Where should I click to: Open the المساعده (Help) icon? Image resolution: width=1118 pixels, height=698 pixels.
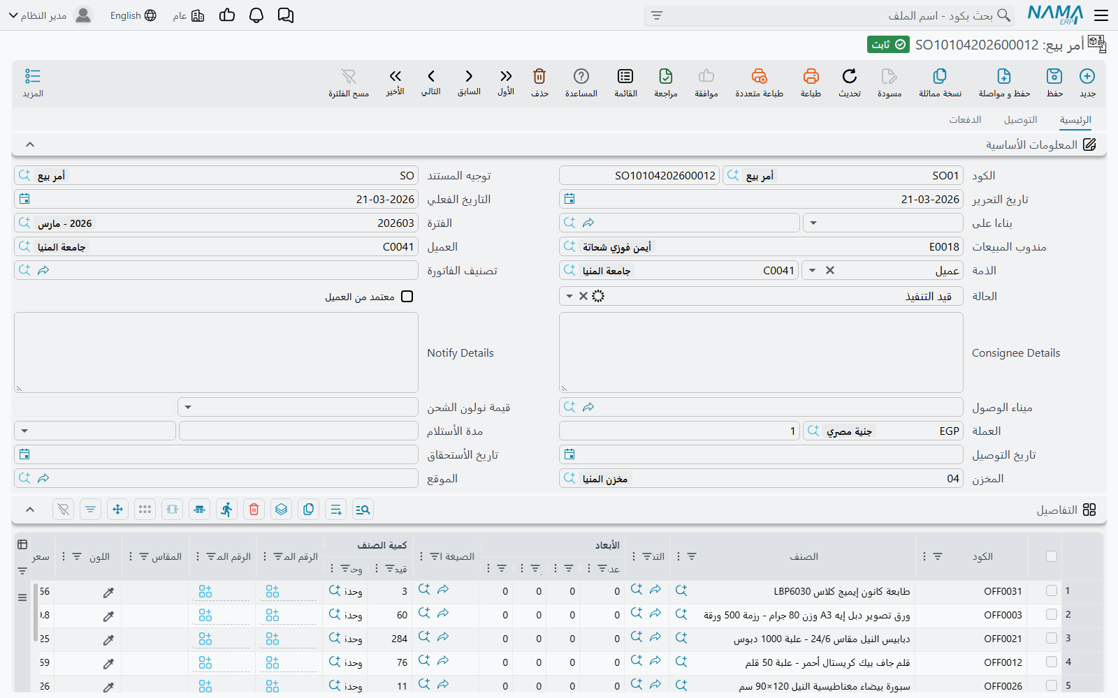(581, 76)
